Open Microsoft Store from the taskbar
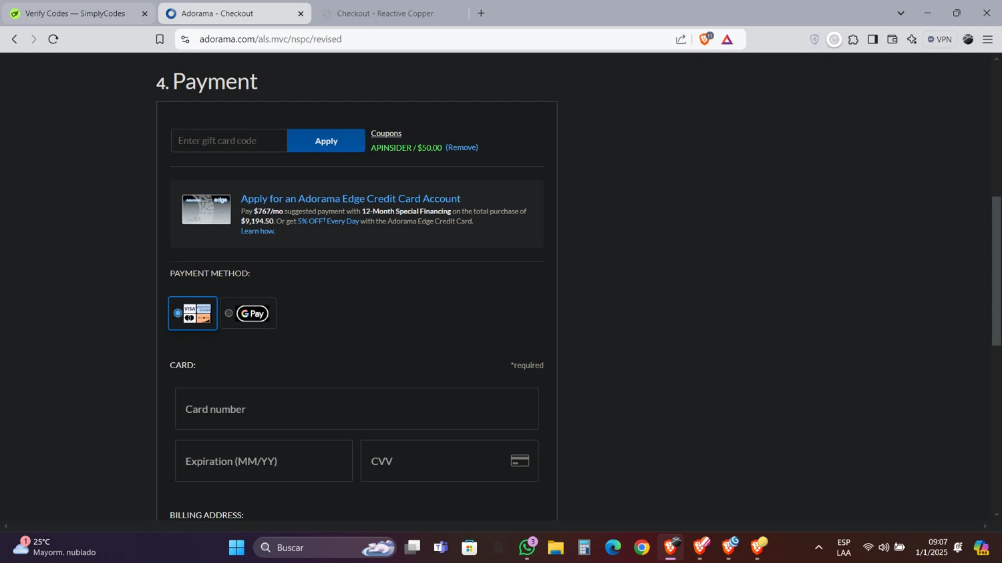 [x=470, y=548]
